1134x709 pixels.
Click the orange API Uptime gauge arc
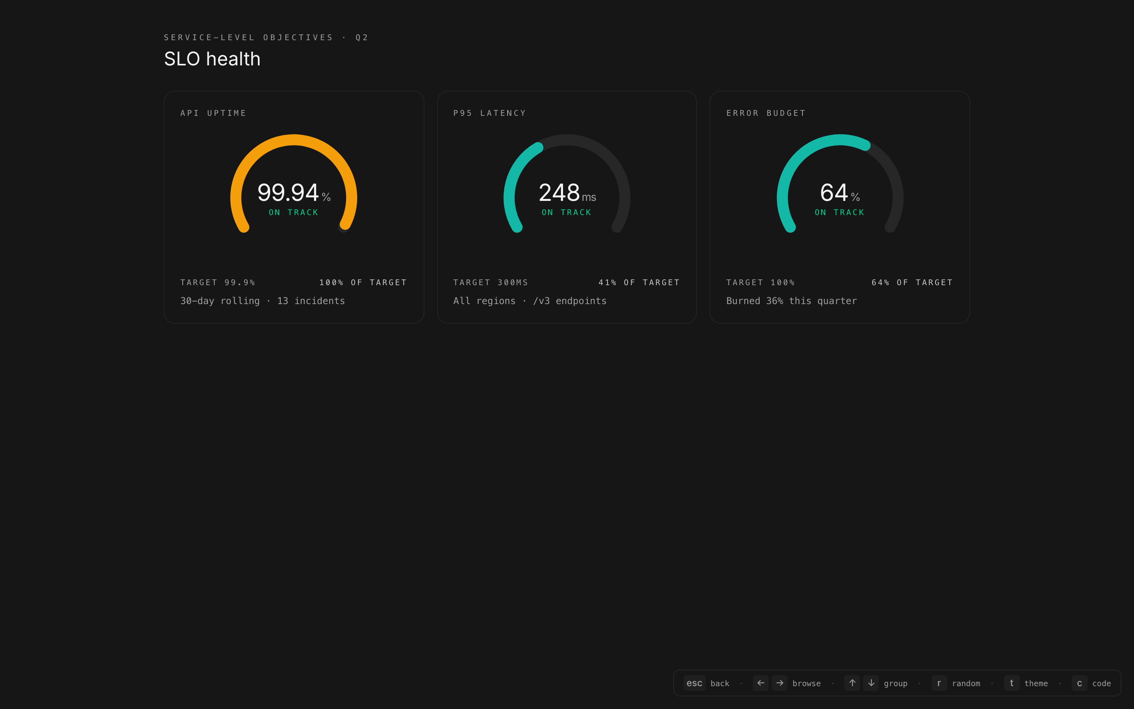(294, 140)
